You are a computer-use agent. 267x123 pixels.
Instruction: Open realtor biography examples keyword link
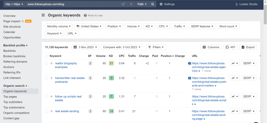click(66, 65)
